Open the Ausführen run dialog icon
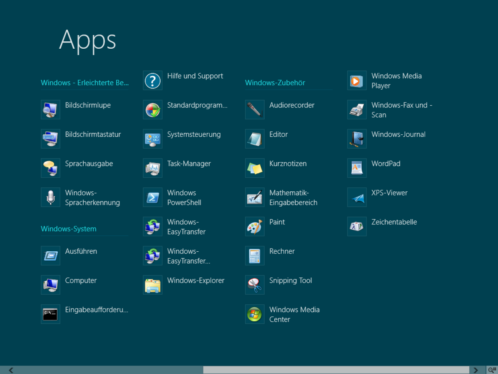The width and height of the screenshot is (498, 374). pos(51,256)
